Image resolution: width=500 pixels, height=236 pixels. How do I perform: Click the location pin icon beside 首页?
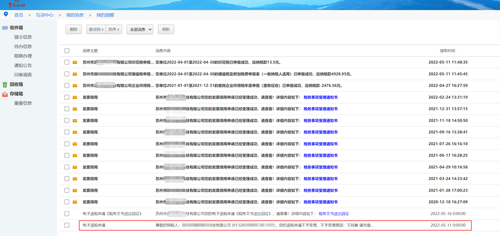click(x=6, y=14)
